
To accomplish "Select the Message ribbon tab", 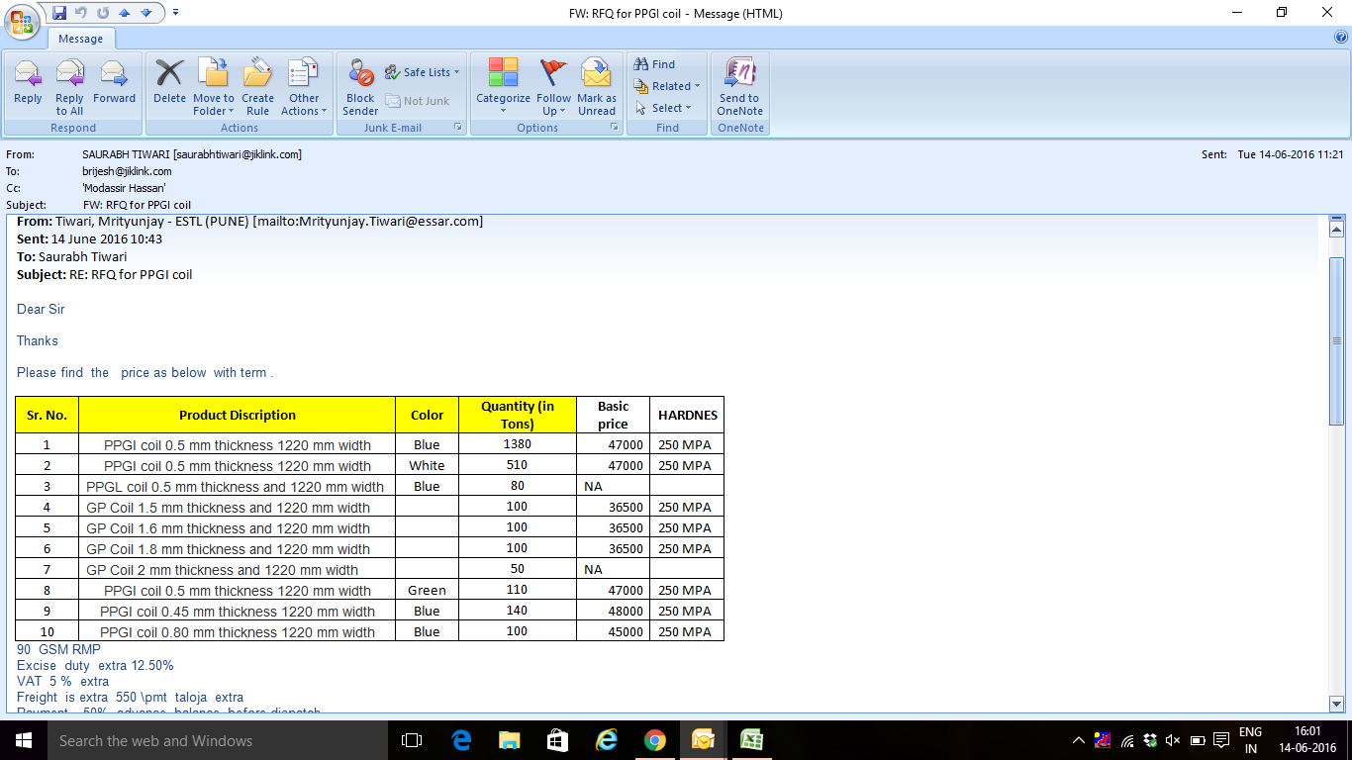I will point(81,39).
